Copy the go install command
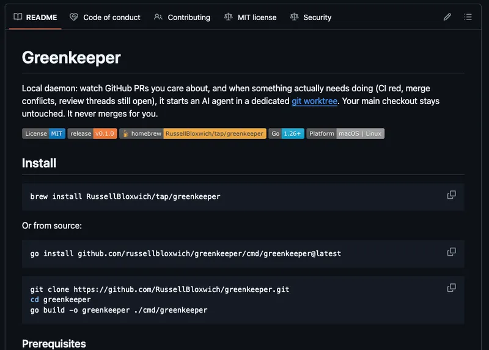Screen dimensions: 489x350 click(x=451, y=252)
